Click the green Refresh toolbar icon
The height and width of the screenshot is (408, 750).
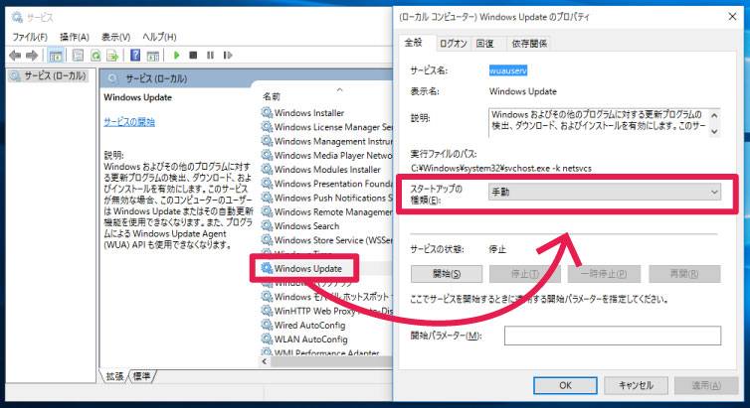point(95,56)
